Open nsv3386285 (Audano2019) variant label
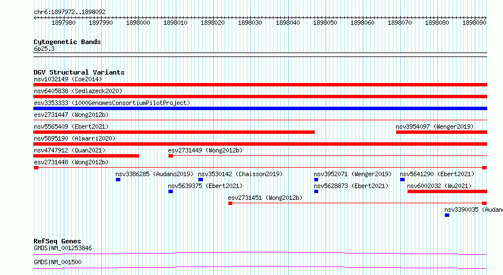 click(x=154, y=174)
